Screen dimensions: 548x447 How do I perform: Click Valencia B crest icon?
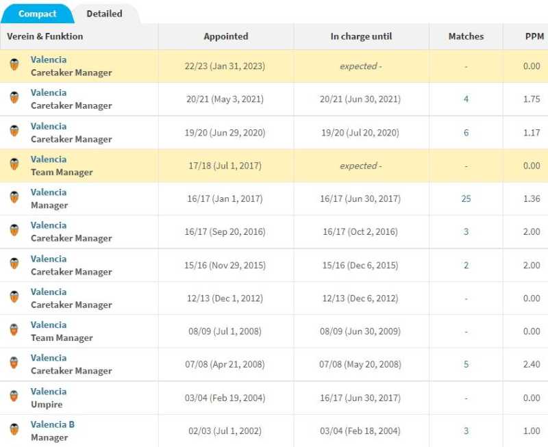tap(14, 430)
